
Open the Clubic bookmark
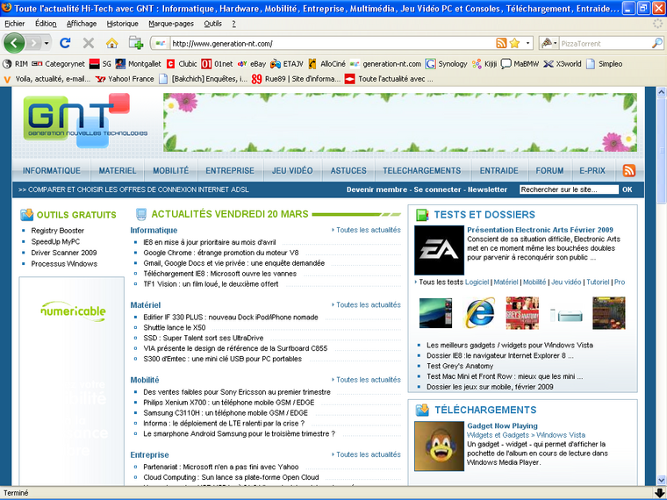(182, 64)
